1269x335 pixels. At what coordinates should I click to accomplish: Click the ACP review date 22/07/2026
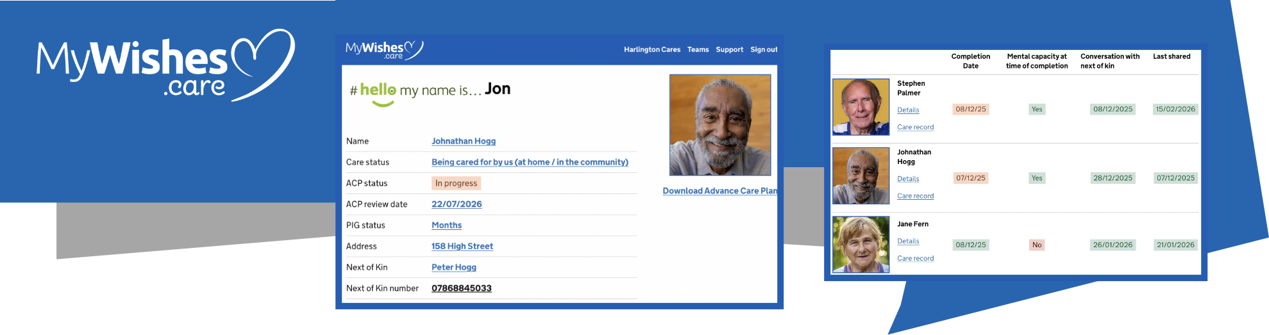(x=457, y=204)
